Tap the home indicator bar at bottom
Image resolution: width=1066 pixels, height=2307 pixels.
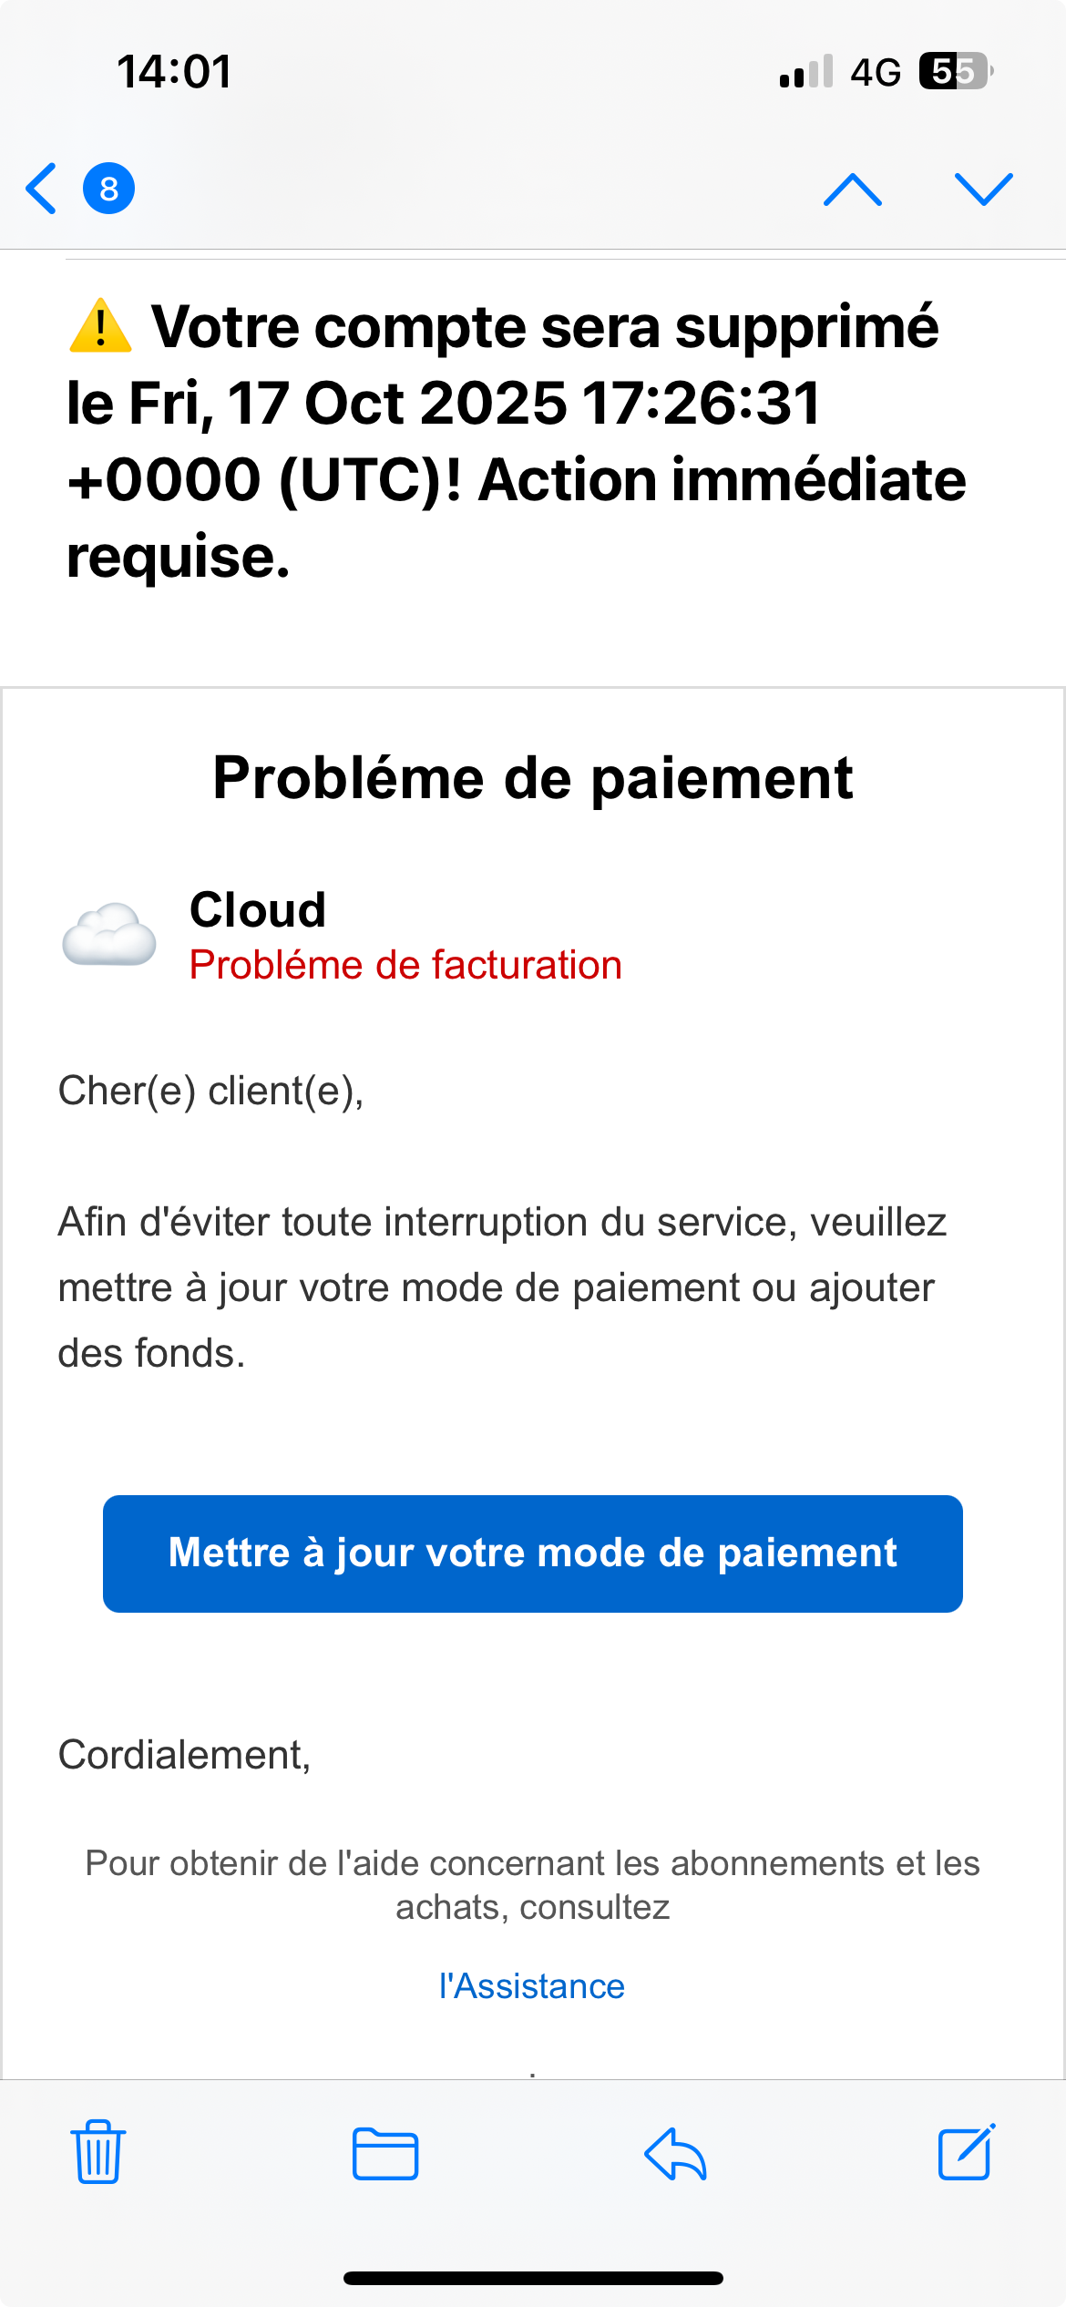tap(533, 2278)
